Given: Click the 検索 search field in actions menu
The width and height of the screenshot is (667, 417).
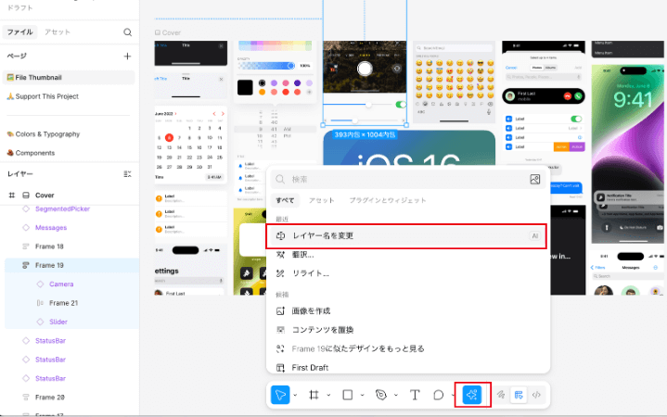Looking at the screenshot, I should click(x=408, y=180).
